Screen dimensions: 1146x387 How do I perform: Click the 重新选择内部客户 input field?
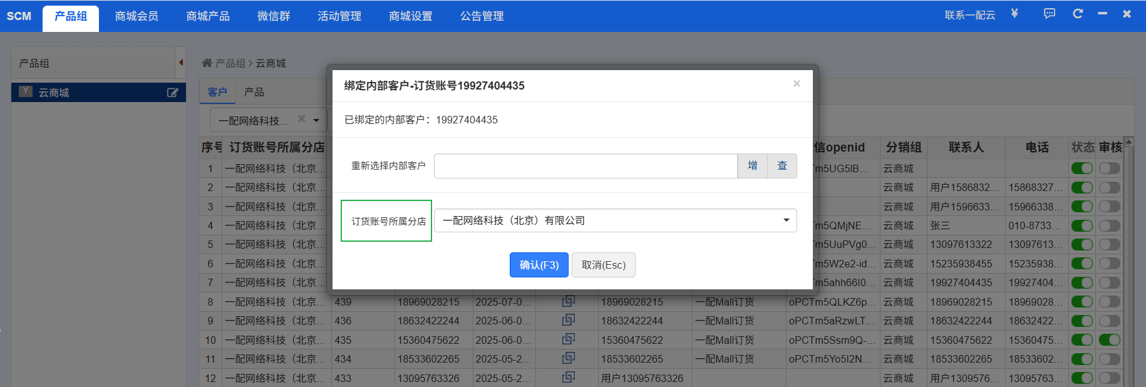point(585,166)
